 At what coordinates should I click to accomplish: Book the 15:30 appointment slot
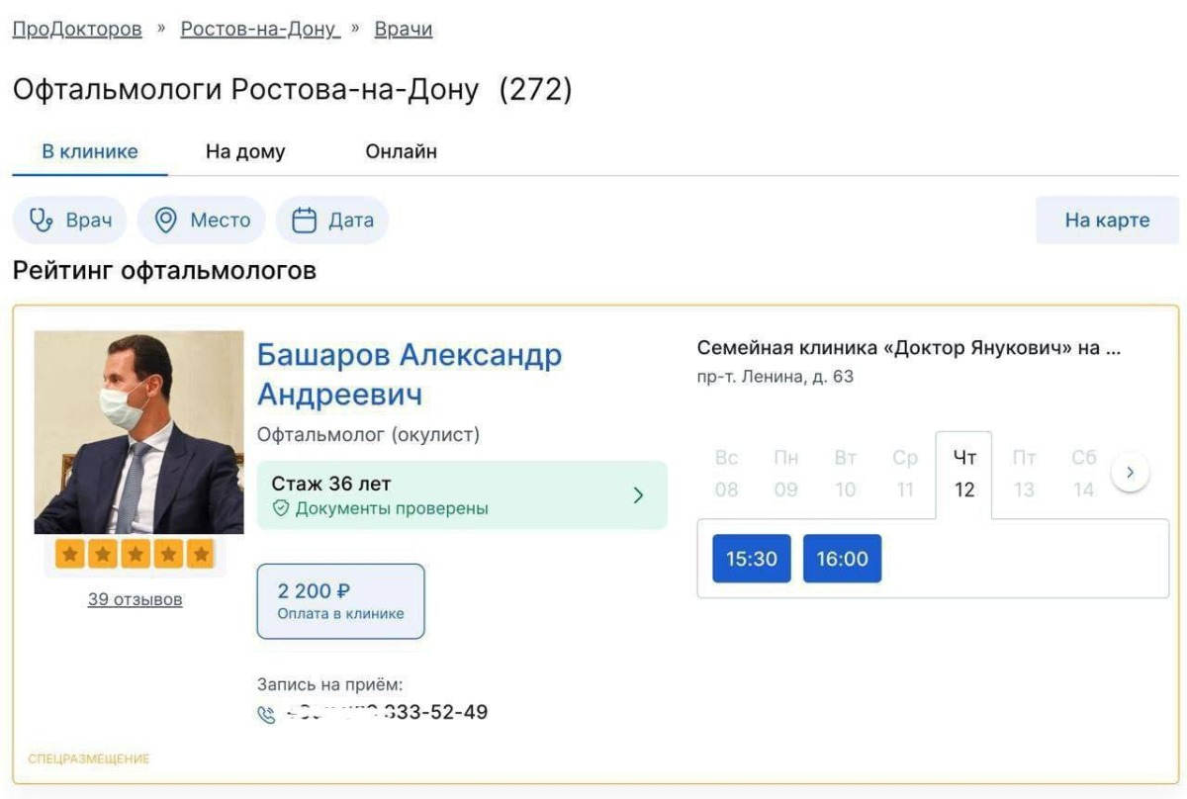pyautogui.click(x=752, y=559)
